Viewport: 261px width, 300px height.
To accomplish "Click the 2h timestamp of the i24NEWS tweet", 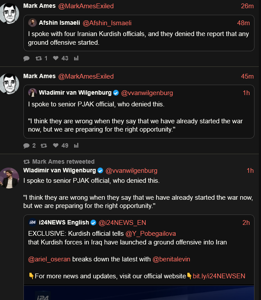I will 246,223.
